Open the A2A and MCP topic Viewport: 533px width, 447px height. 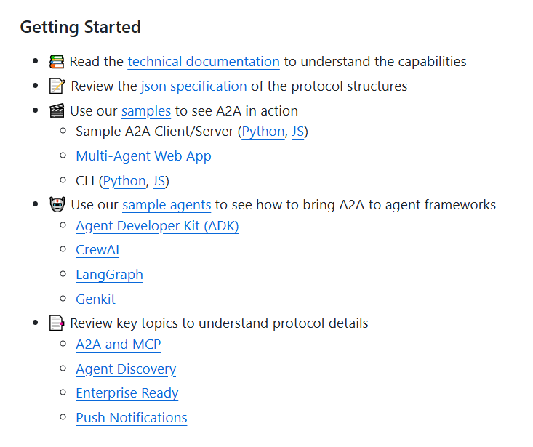pyautogui.click(x=119, y=345)
